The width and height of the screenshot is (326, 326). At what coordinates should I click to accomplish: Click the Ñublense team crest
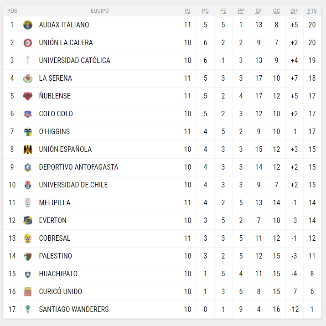pyautogui.click(x=28, y=96)
